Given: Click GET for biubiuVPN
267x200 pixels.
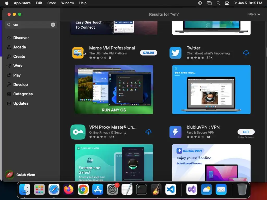Looking at the screenshot, I should tap(246, 132).
